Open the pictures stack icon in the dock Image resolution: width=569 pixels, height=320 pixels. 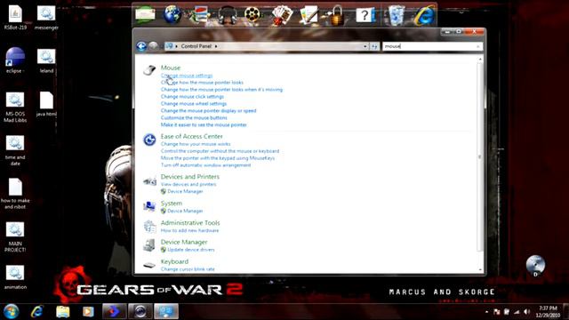(198, 15)
